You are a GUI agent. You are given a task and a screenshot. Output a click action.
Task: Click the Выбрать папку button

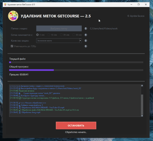coord(59,28)
